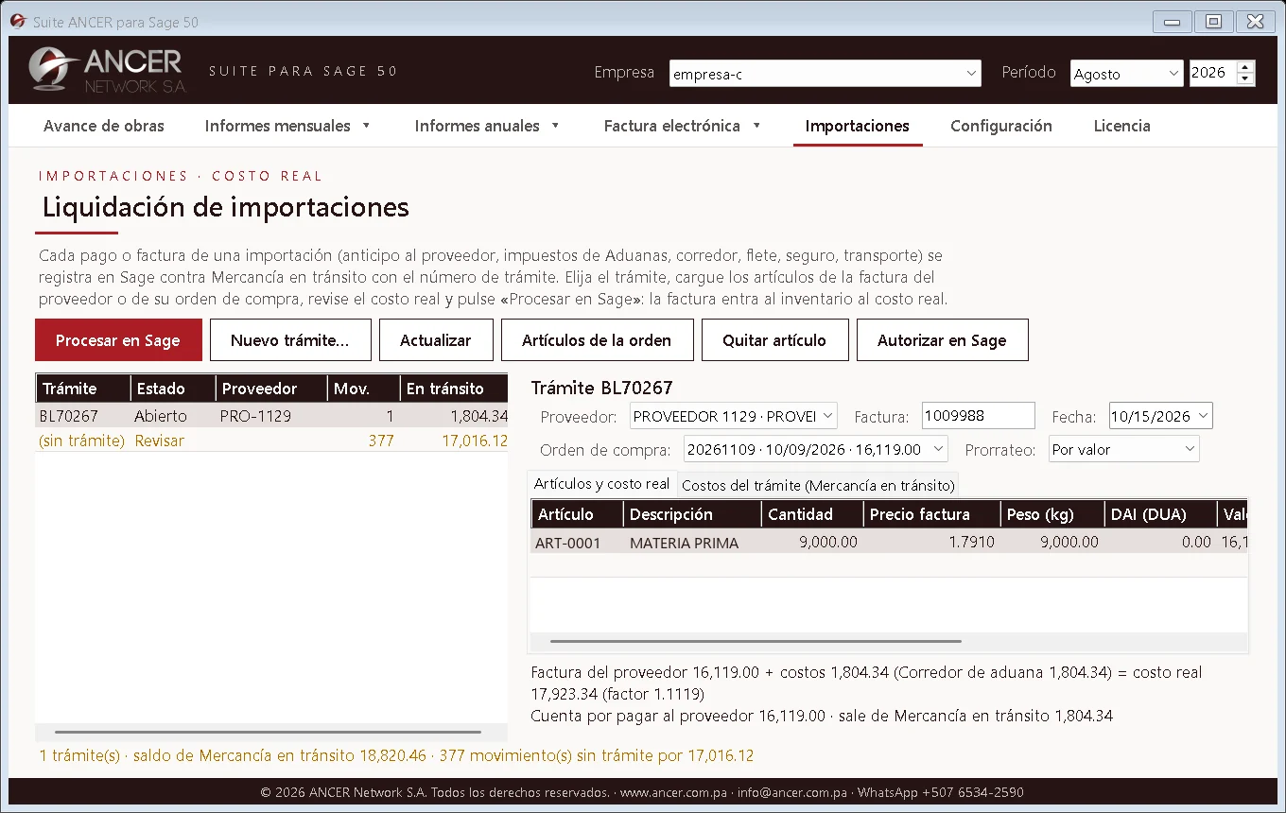This screenshot has height=813, width=1286.
Task: Increase the year with the up arrow
Action: 1245,67
